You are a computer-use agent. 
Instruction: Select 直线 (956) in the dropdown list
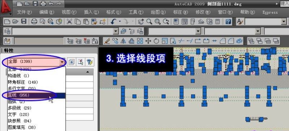point(36,95)
